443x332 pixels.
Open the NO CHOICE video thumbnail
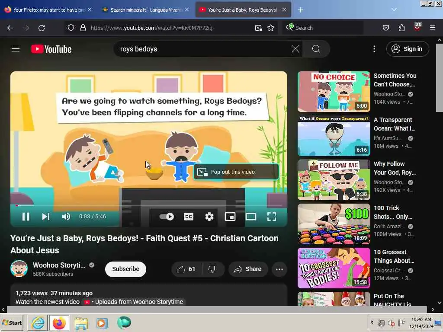click(334, 92)
